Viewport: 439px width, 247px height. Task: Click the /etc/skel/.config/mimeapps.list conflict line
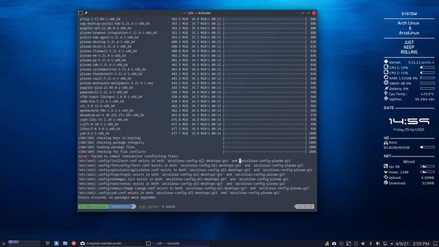[183, 179]
